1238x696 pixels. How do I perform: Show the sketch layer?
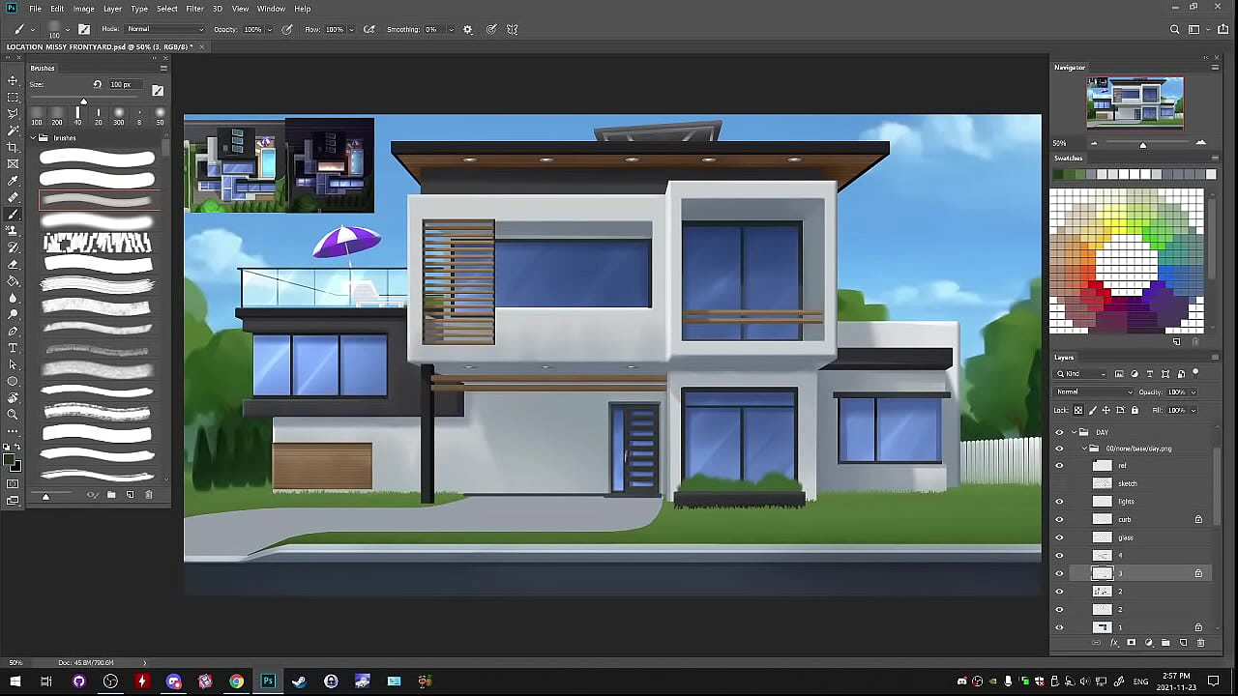click(1059, 483)
